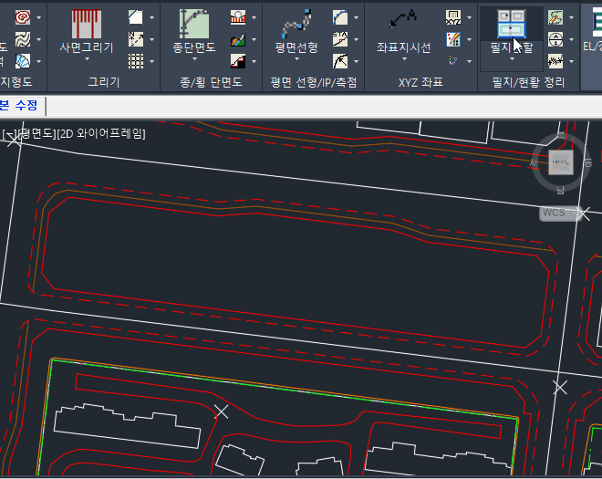
Task: Select the circled A over 1 label icon
Action: [555, 39]
